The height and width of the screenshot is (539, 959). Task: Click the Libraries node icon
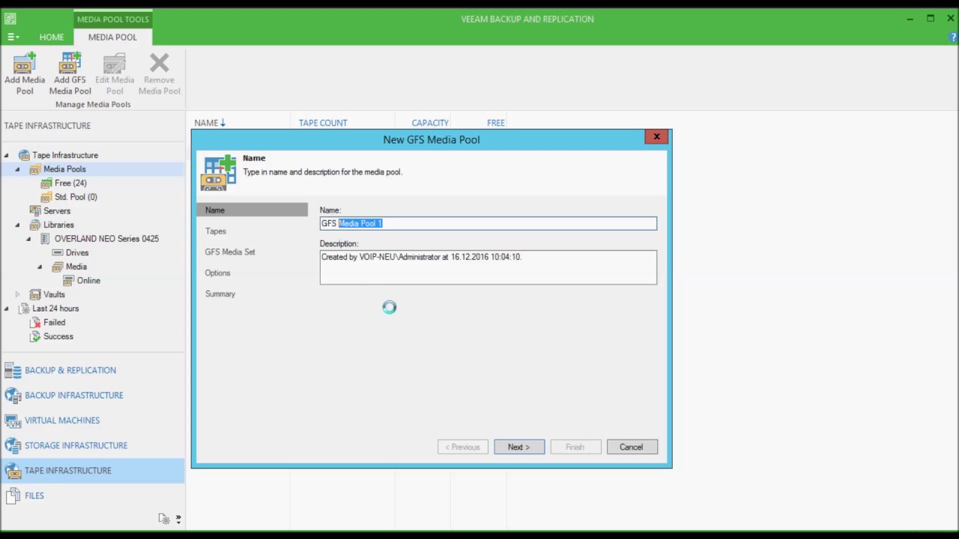pyautogui.click(x=35, y=225)
